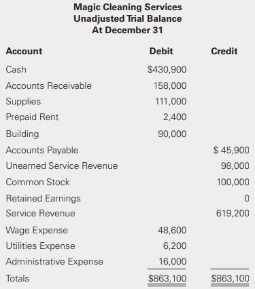Click the Service Revenue amount 619,200
The height and width of the screenshot is (289, 255).
pyautogui.click(x=233, y=214)
